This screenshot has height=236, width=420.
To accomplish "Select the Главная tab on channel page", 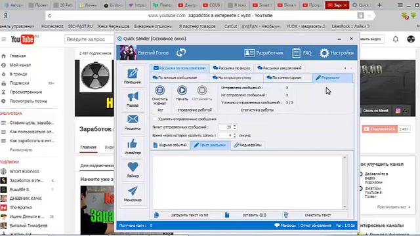I will pos(89,147).
